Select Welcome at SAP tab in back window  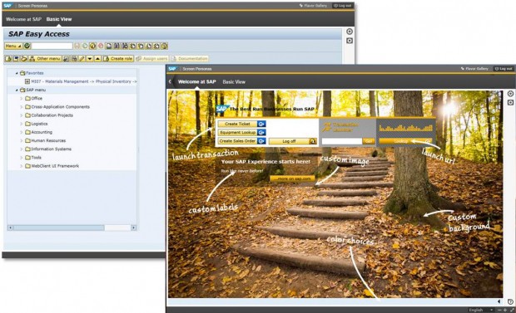click(x=23, y=19)
